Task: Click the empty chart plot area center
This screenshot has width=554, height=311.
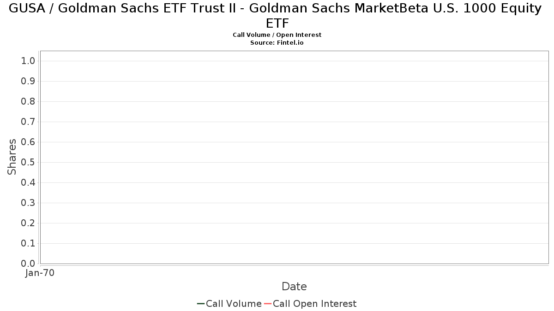Action: click(294, 157)
